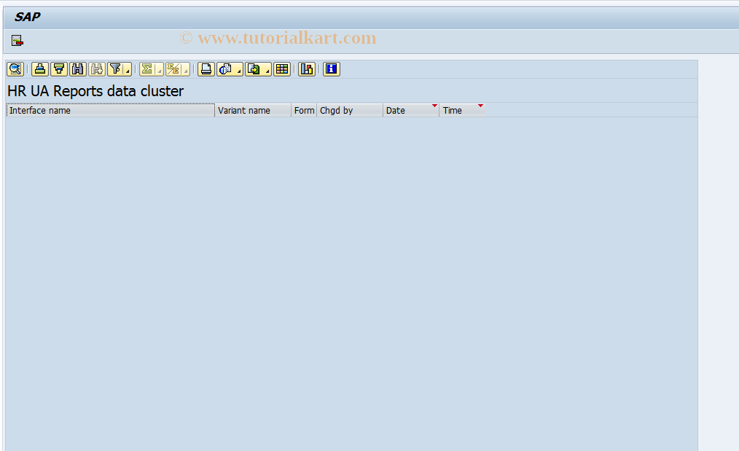739x451 pixels.
Task: Click the blue Info icon
Action: pos(330,69)
